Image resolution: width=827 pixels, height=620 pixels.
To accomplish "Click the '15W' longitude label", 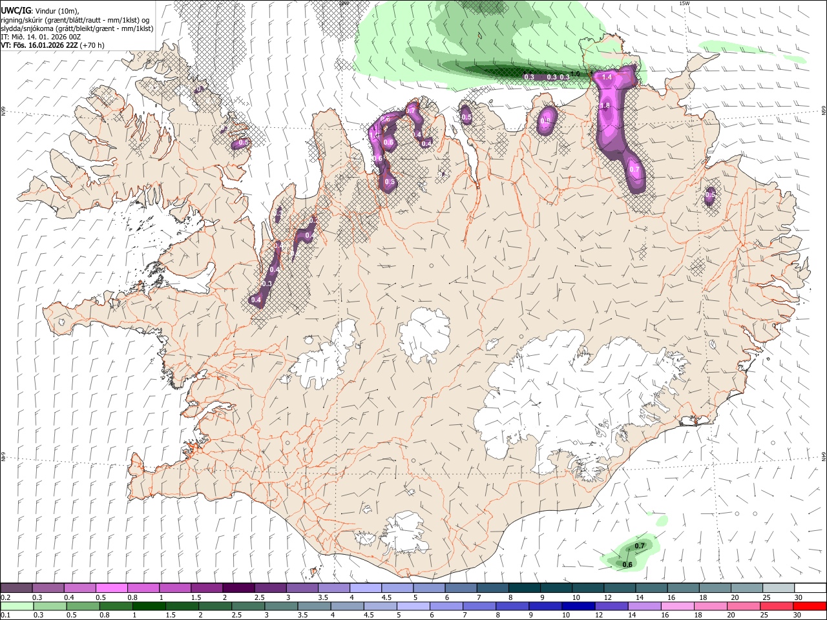I will click(x=685, y=3).
